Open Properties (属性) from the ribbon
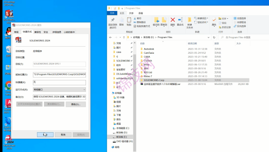 (214, 22)
